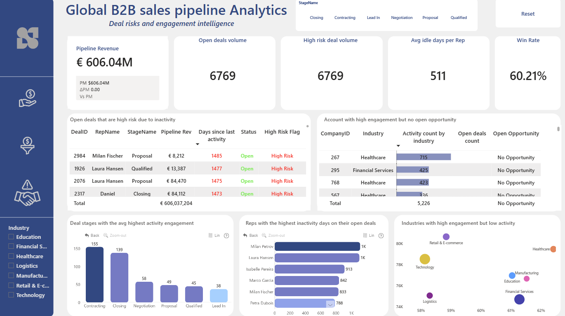Image resolution: width=565 pixels, height=316 pixels.
Task: Select the yellow Technology bubble
Action: pos(425,259)
